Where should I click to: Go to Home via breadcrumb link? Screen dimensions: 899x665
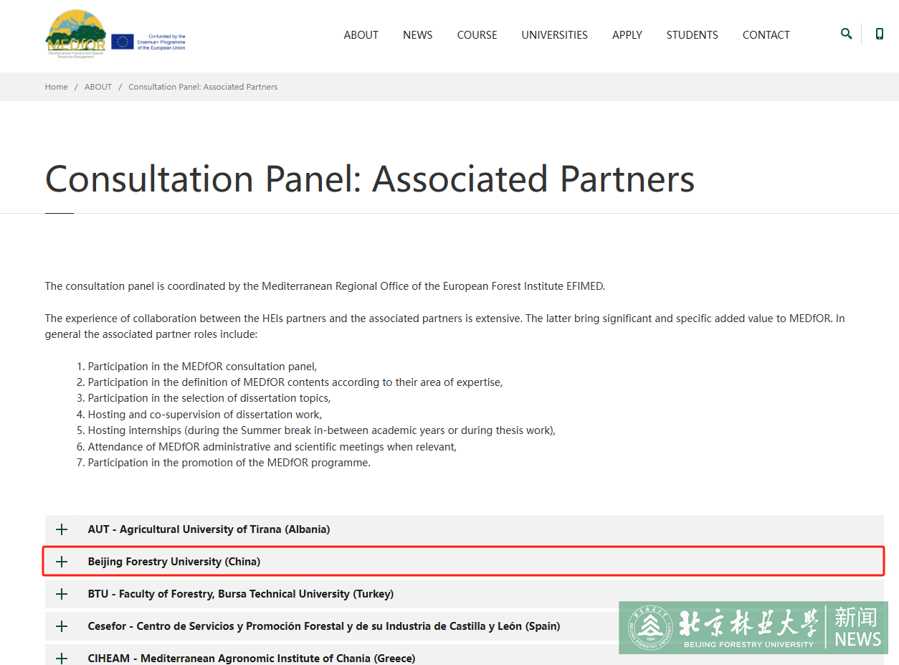click(x=56, y=87)
